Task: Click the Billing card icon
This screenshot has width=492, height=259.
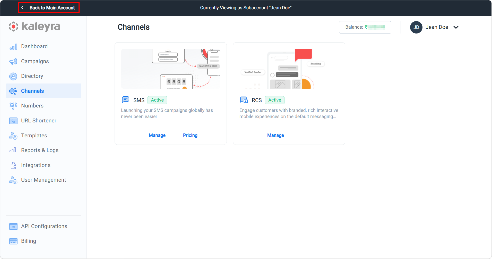Action: coord(13,241)
